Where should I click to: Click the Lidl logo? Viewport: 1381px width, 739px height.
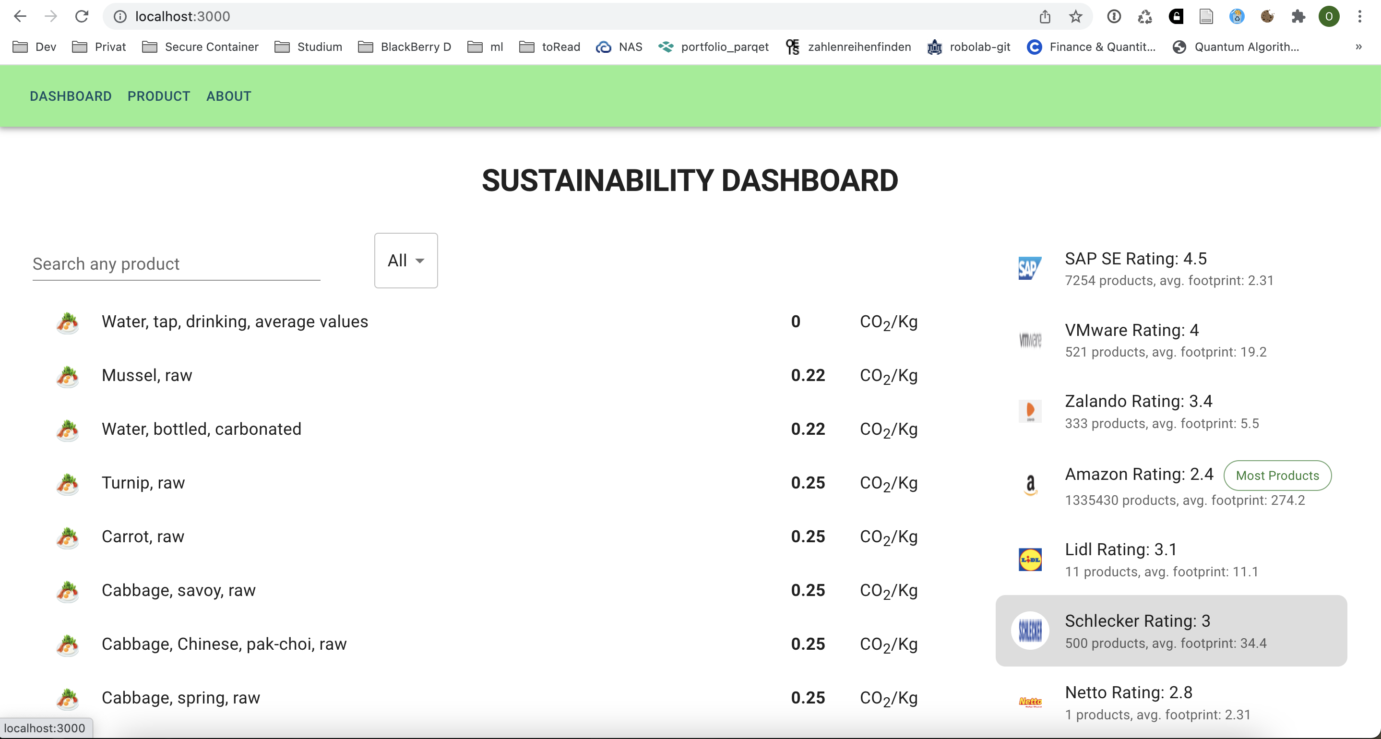[1030, 560]
